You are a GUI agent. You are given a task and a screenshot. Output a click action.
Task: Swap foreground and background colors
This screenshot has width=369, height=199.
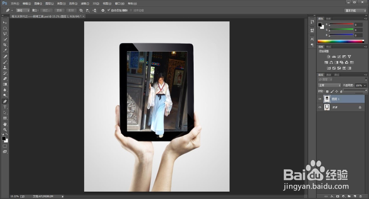pos(7,134)
